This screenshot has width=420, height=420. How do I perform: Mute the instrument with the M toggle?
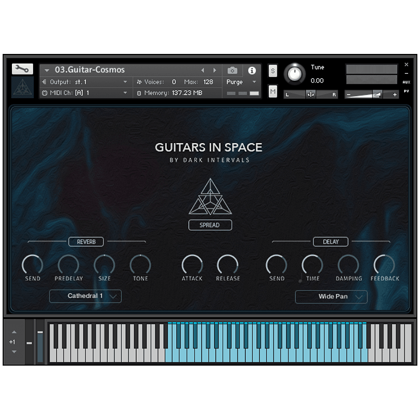[273, 91]
